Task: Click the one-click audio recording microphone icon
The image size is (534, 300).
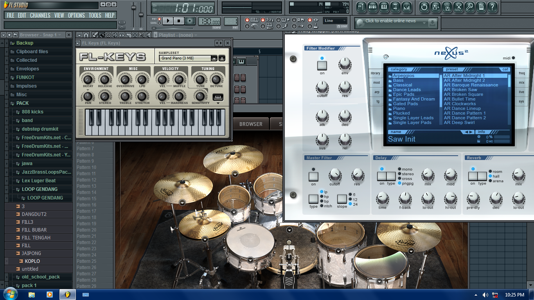Action: pos(469,7)
